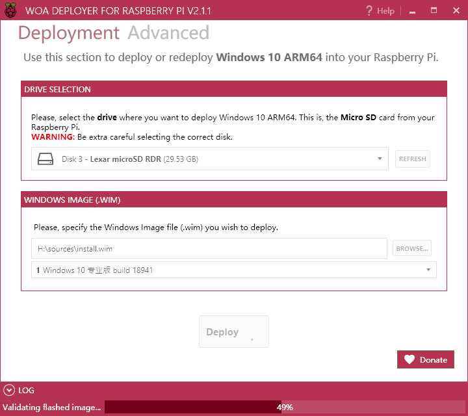Switch to the Advanced tab
Screen dimensions: 468x416
(168, 32)
